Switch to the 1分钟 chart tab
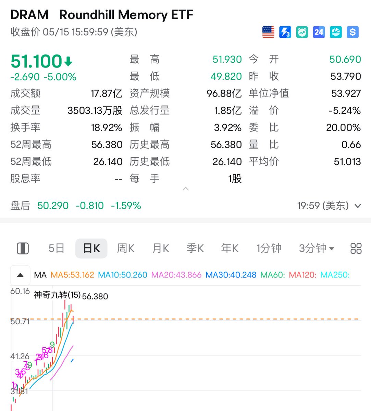Screen dimensions: 371x411 269,248
